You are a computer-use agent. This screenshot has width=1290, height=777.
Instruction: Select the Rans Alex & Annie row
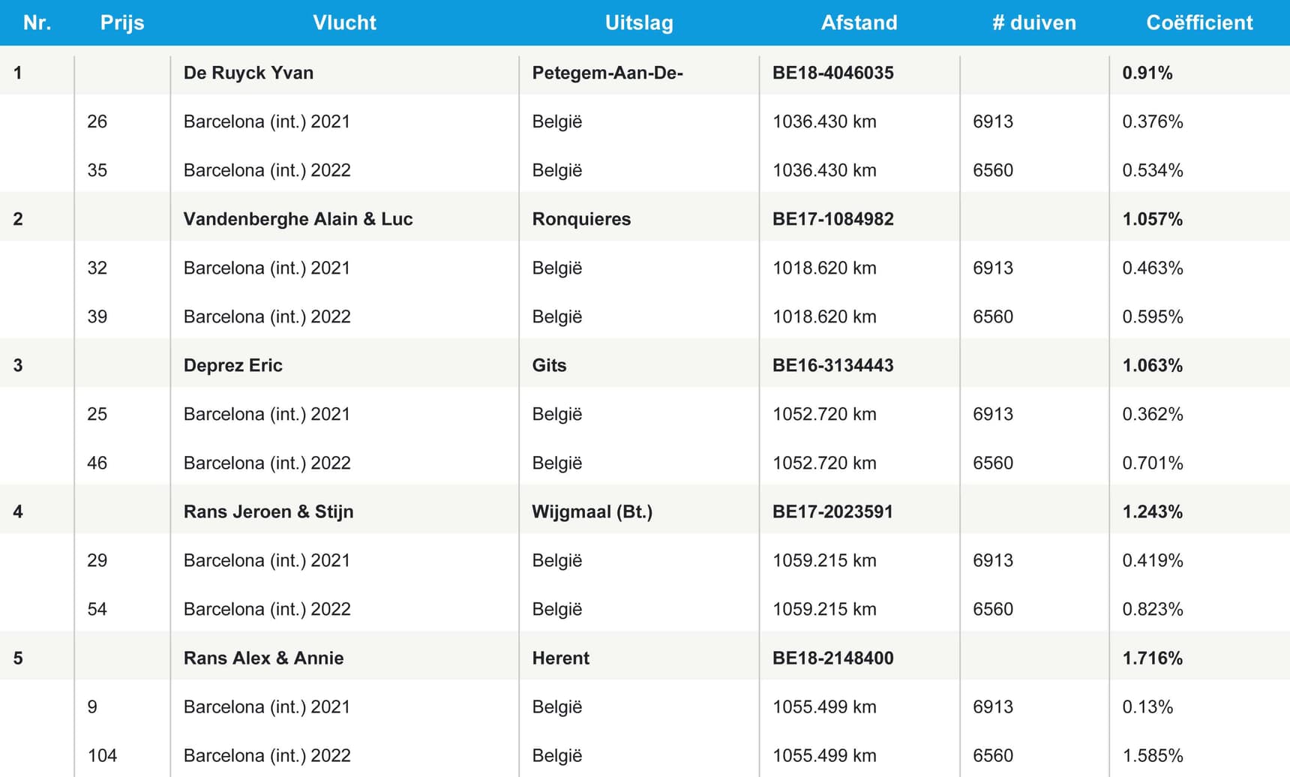(263, 658)
